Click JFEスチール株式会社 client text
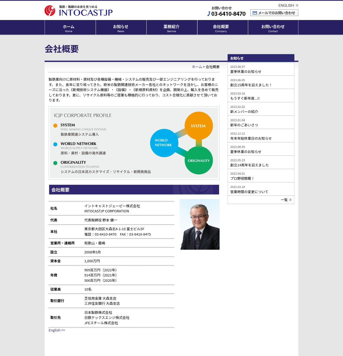343x356 pixels. [101, 323]
